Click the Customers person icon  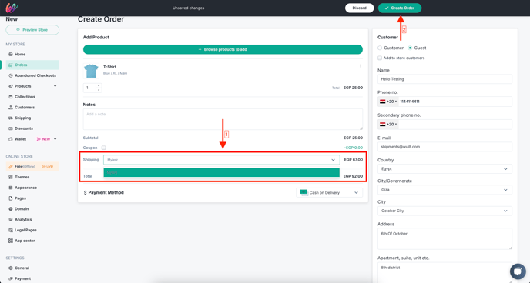(11, 107)
